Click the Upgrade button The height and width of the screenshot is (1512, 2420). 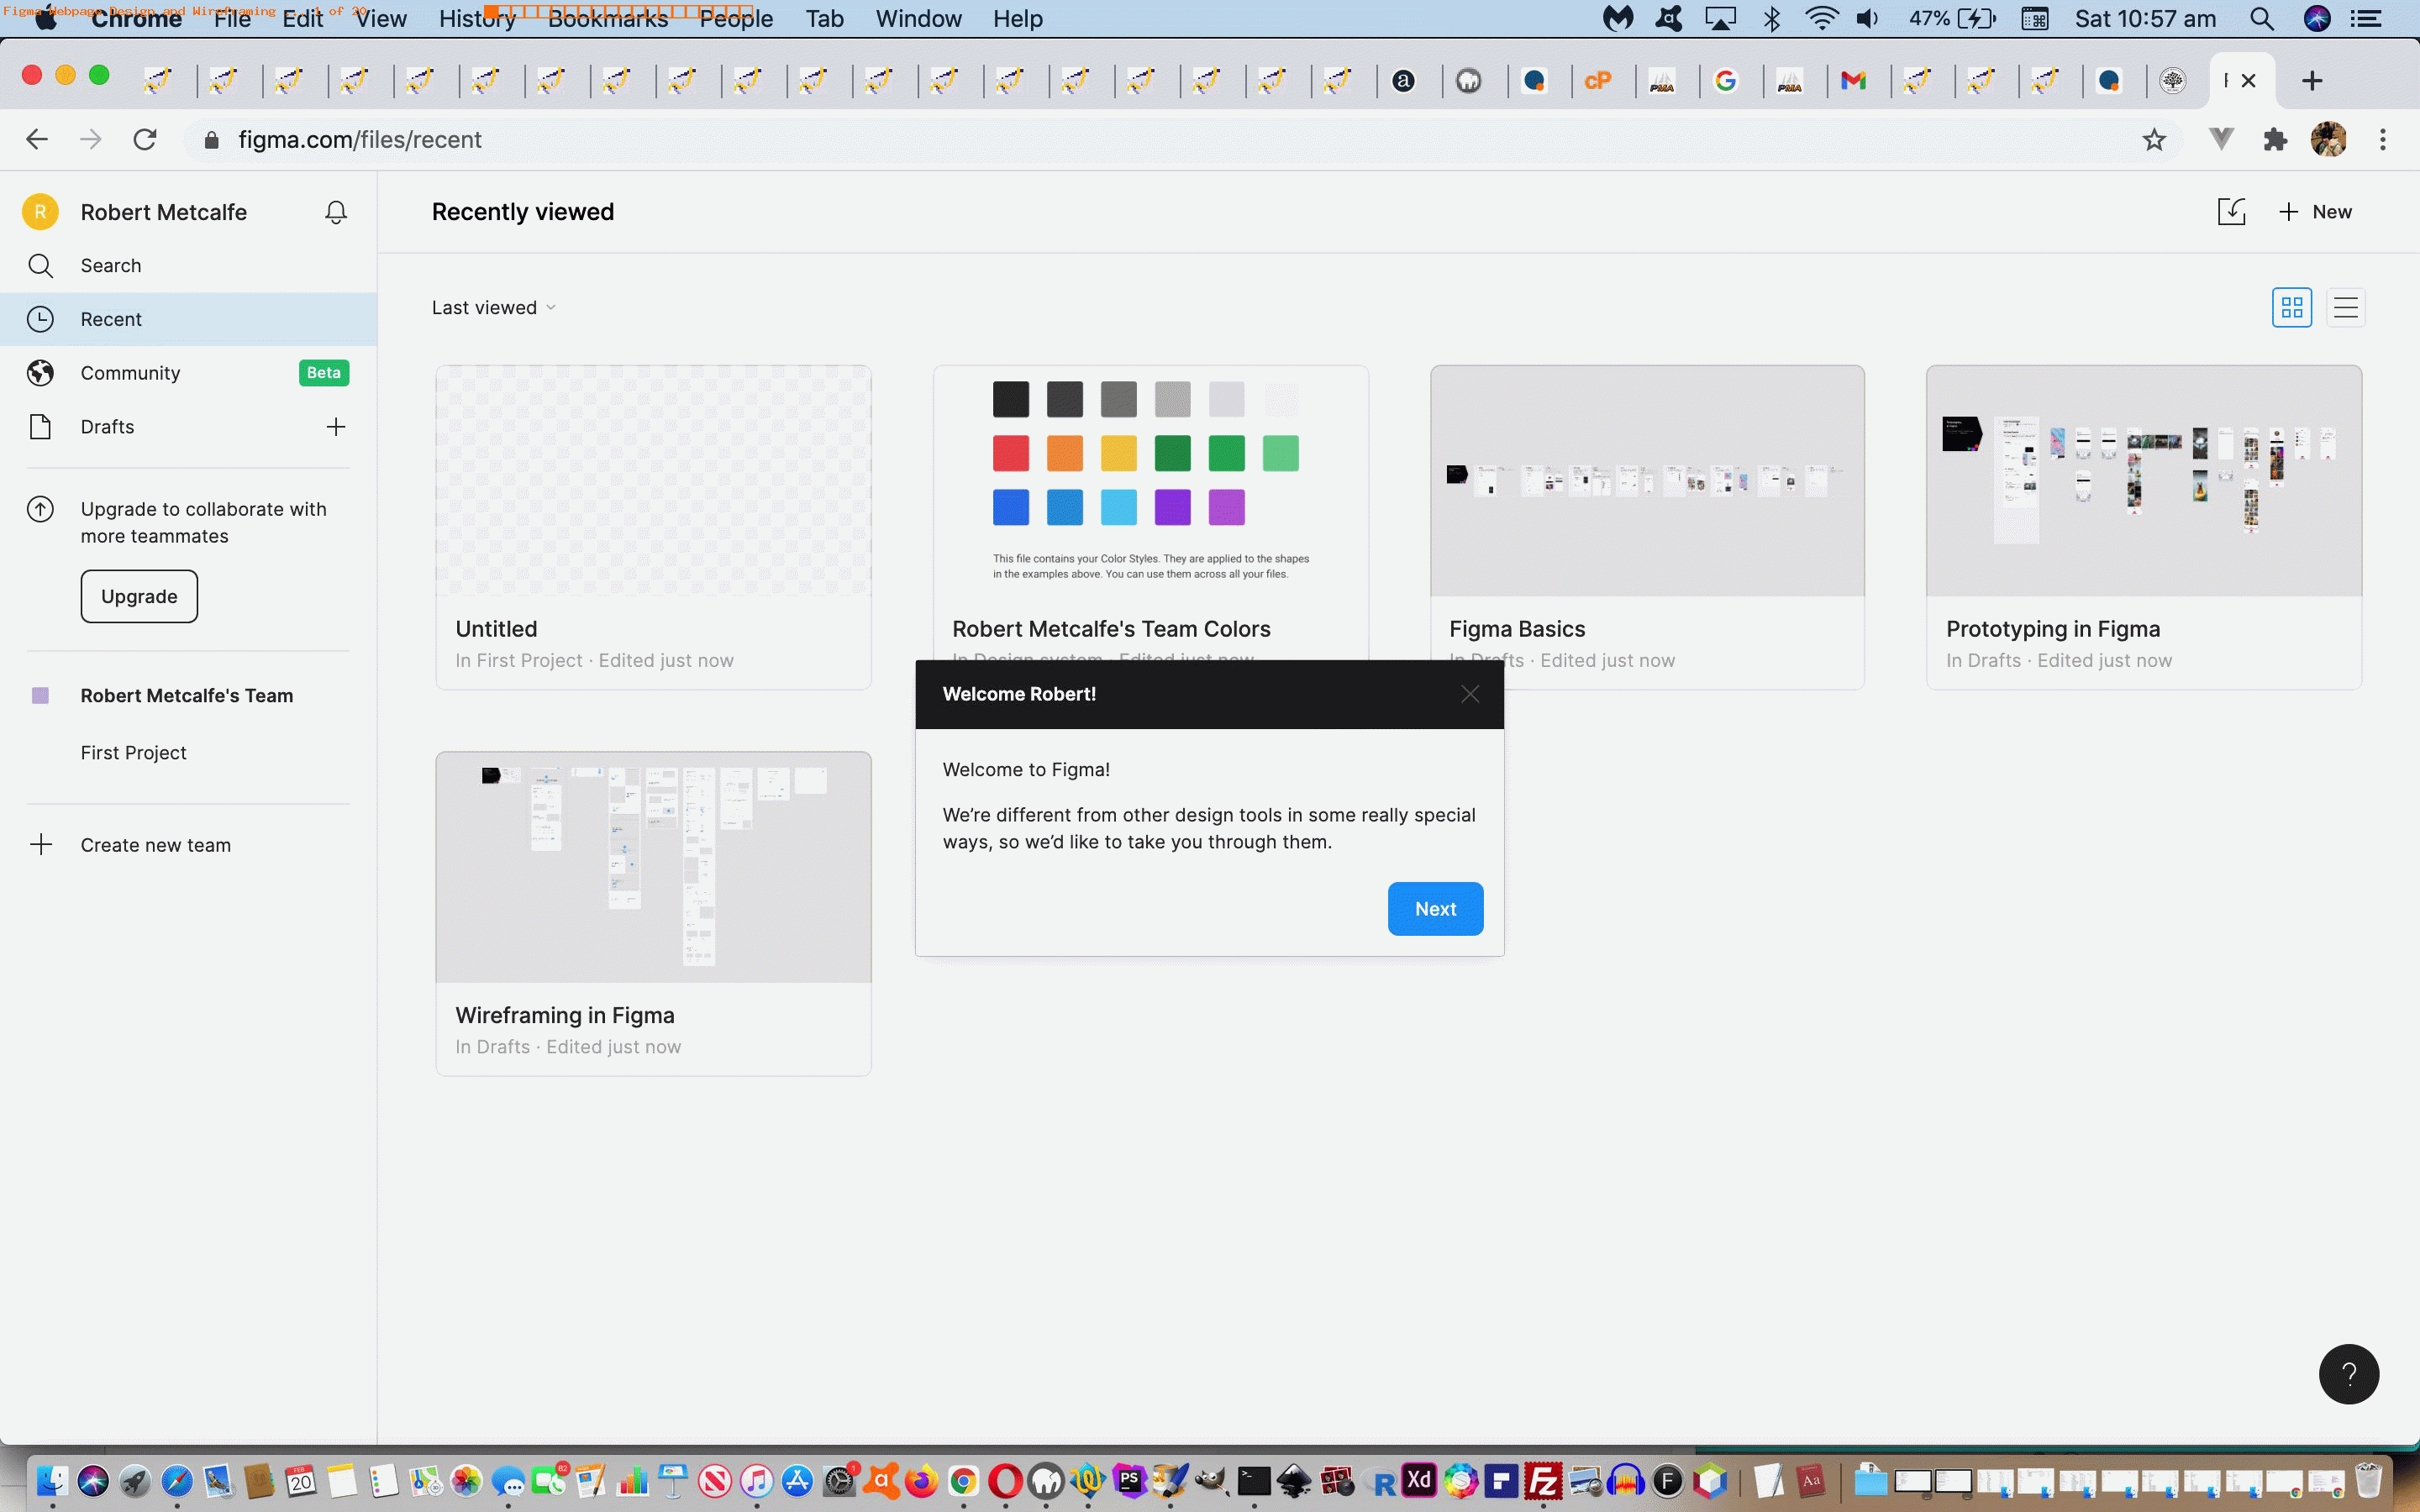139,596
